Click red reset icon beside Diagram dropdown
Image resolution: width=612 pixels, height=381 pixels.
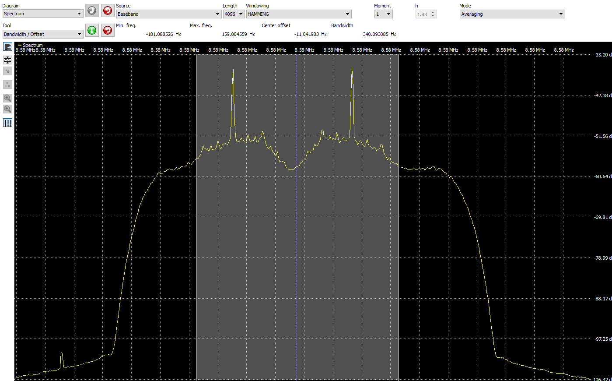pos(108,11)
